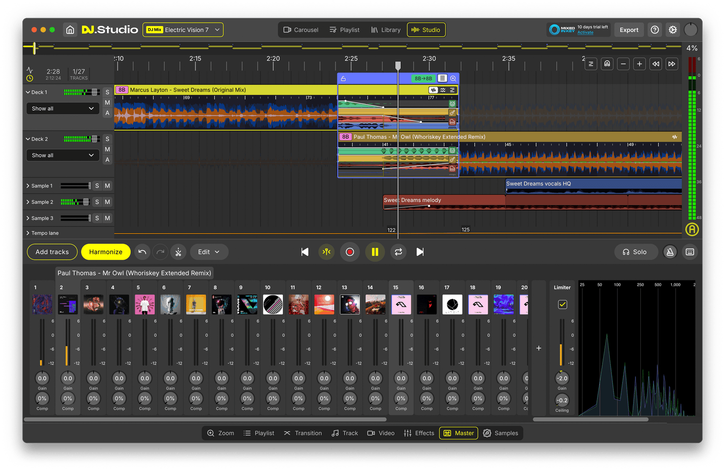Toggle the loop playback icon
The height and width of the screenshot is (470, 725).
click(x=398, y=252)
